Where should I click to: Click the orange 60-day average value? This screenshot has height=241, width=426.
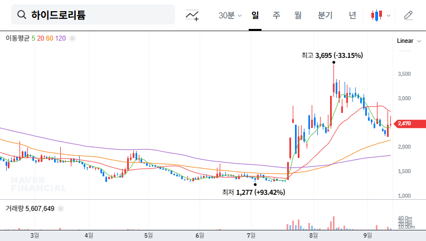pos(50,38)
